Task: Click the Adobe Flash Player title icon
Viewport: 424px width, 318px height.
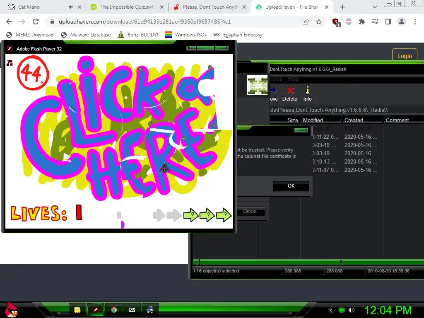Action: coord(10,49)
